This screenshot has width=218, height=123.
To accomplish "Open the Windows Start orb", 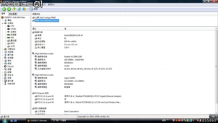I will [x=4, y=121].
